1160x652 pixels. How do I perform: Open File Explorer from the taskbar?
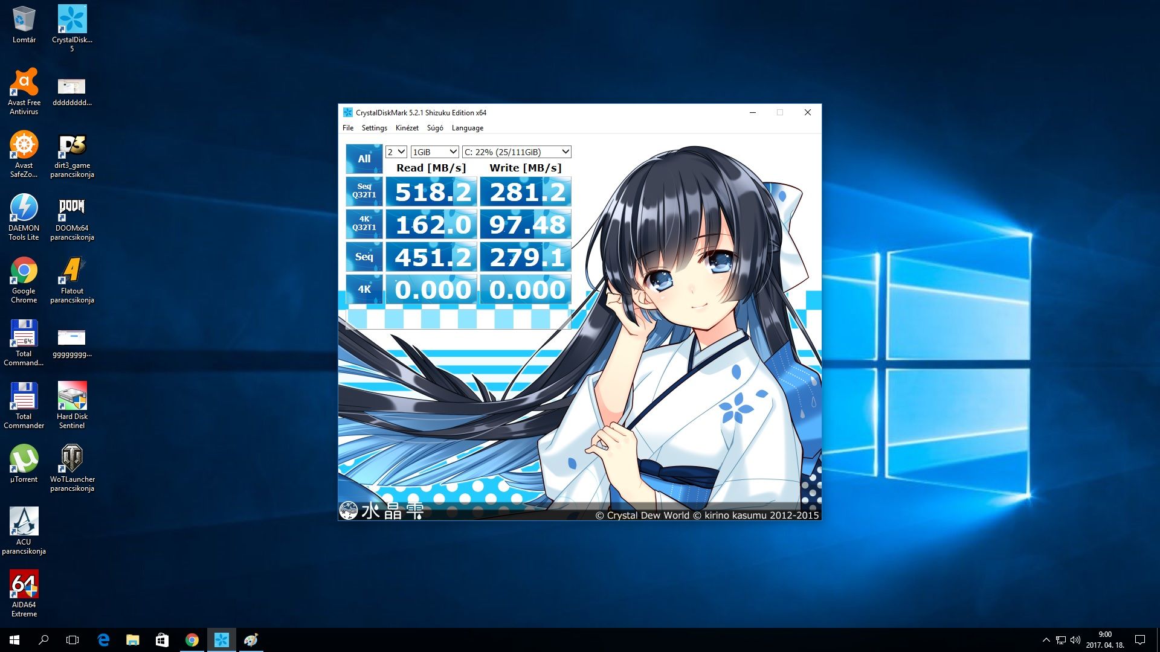[132, 640]
